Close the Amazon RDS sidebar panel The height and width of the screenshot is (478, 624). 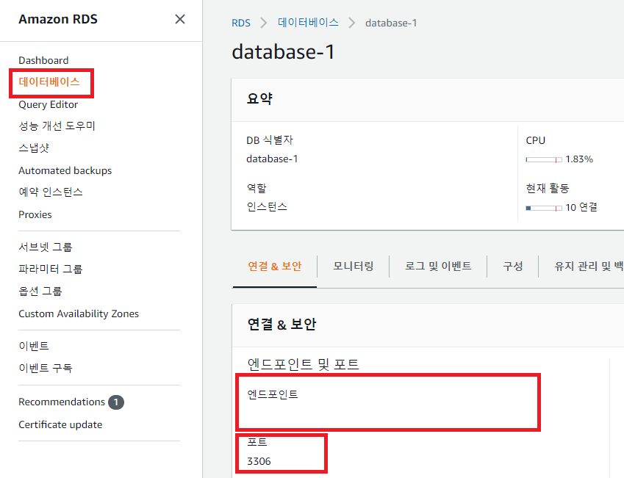point(180,19)
